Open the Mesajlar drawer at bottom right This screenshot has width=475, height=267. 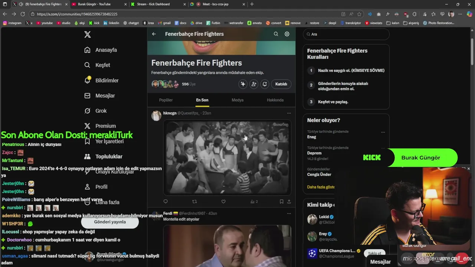[x=380, y=262]
